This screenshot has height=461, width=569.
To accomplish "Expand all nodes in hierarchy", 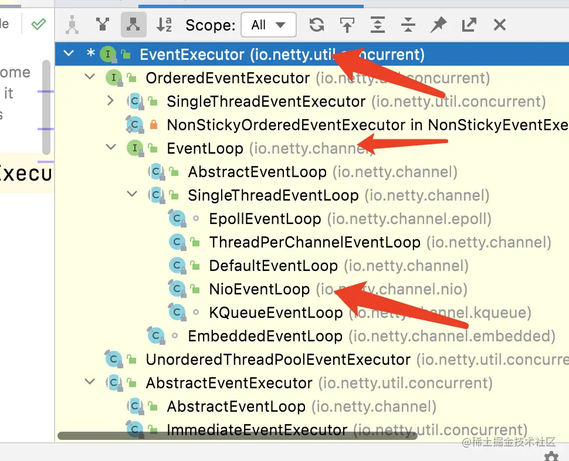I will tap(377, 25).
